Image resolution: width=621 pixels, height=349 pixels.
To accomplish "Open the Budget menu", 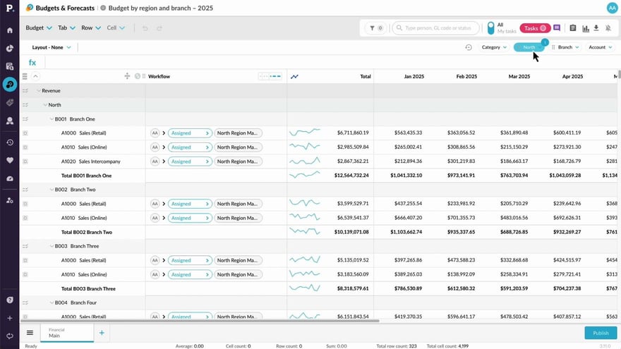I will 39,28.
